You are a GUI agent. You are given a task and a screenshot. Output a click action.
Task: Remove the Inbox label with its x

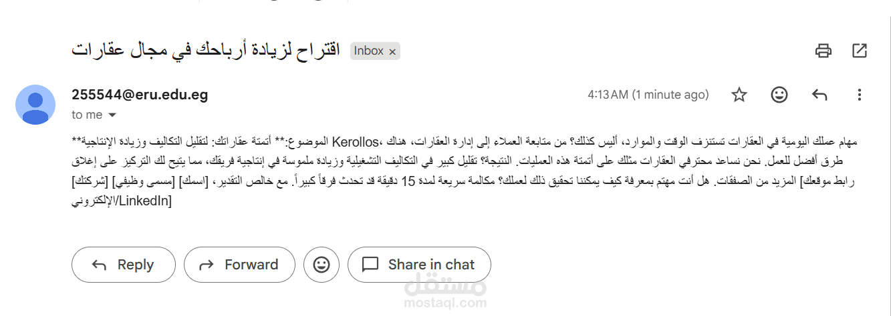click(392, 51)
